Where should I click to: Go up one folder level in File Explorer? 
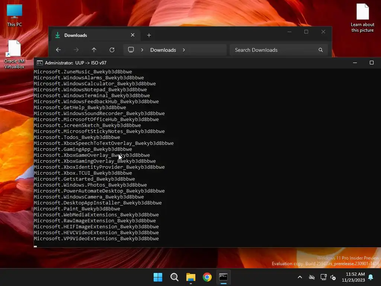94,50
